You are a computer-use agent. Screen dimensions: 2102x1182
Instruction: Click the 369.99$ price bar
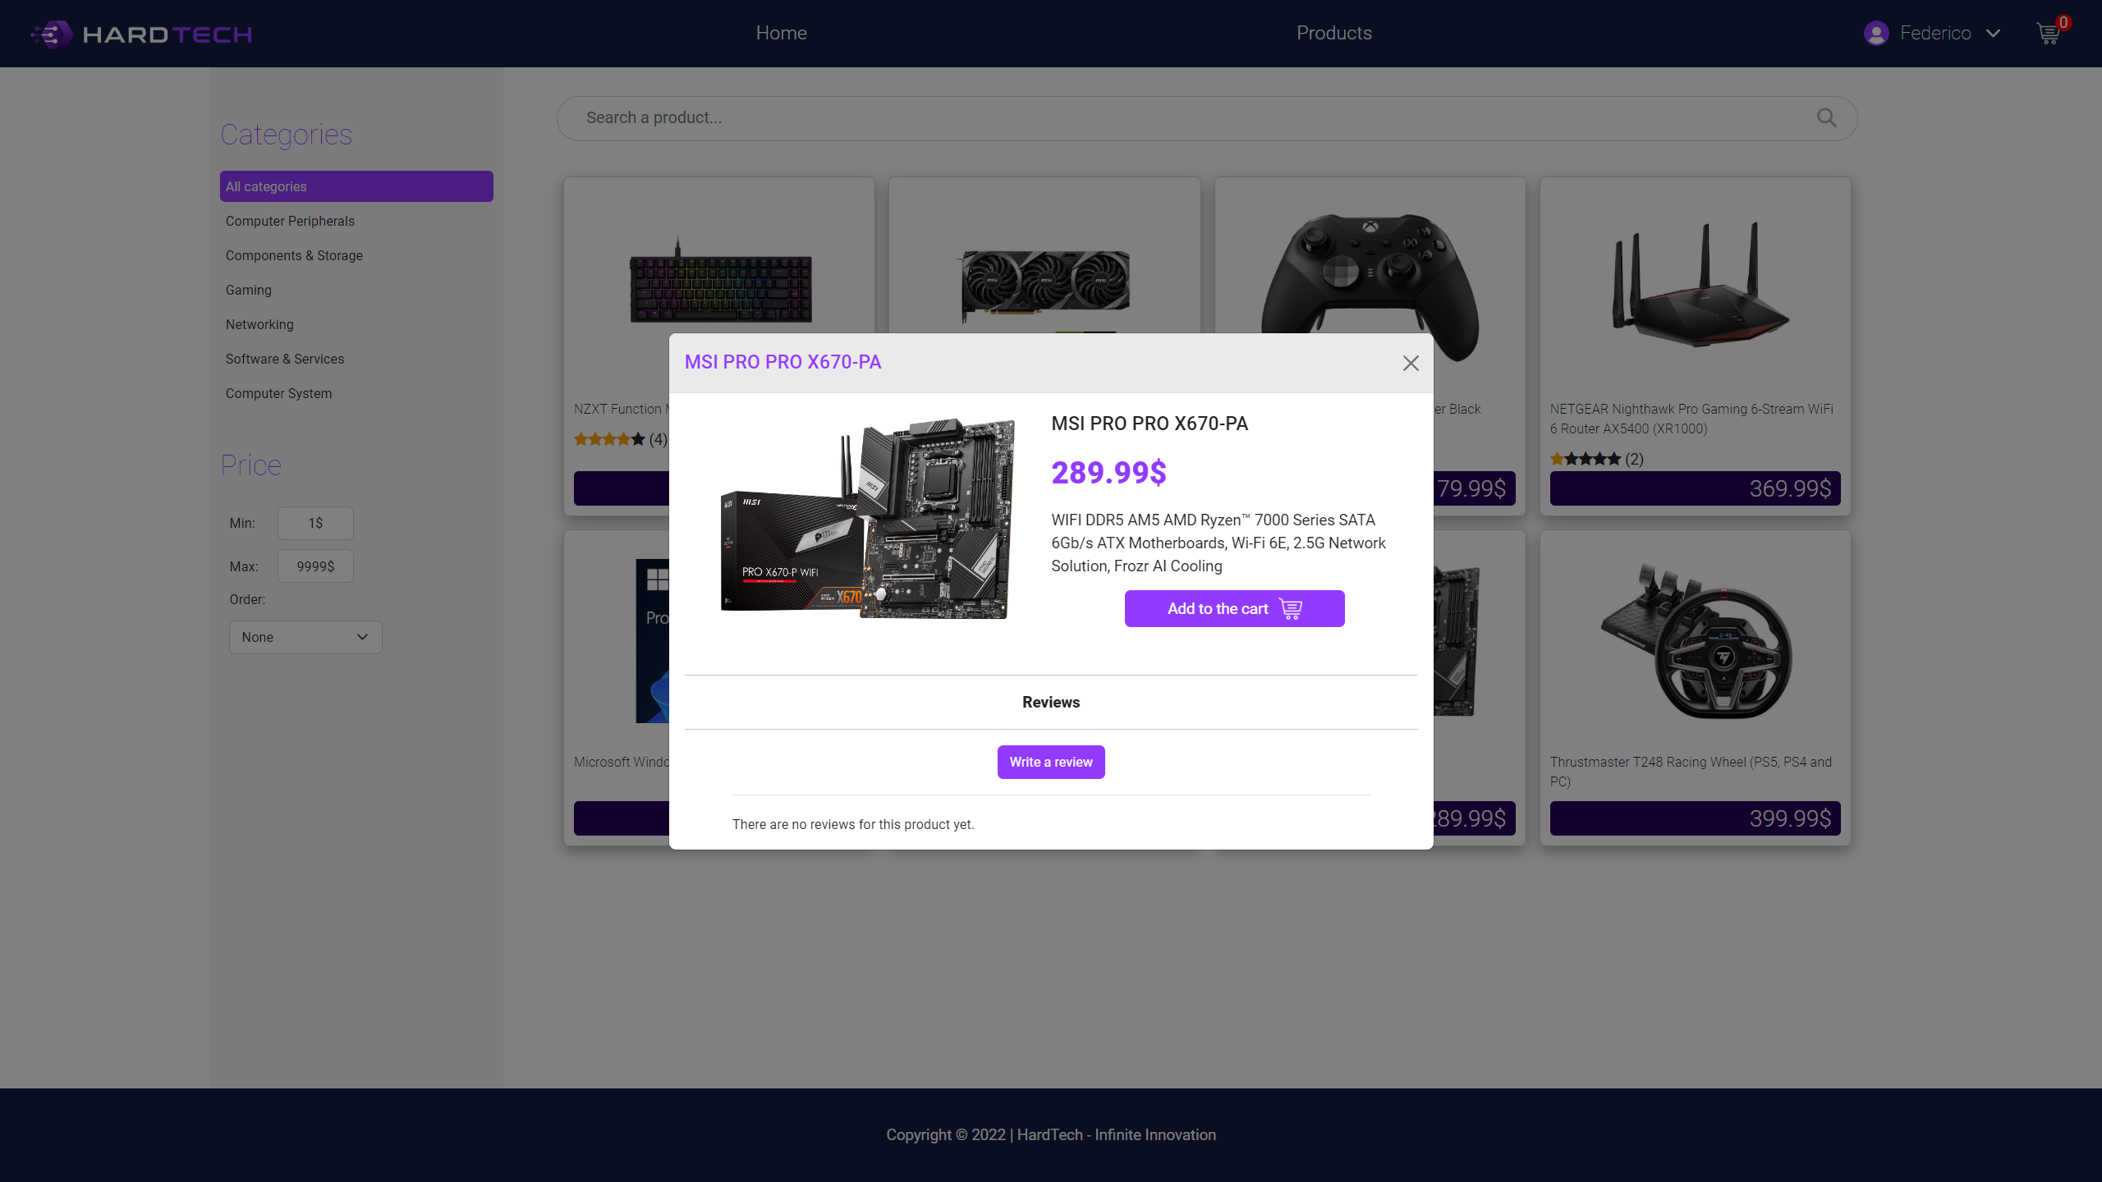[x=1695, y=488]
